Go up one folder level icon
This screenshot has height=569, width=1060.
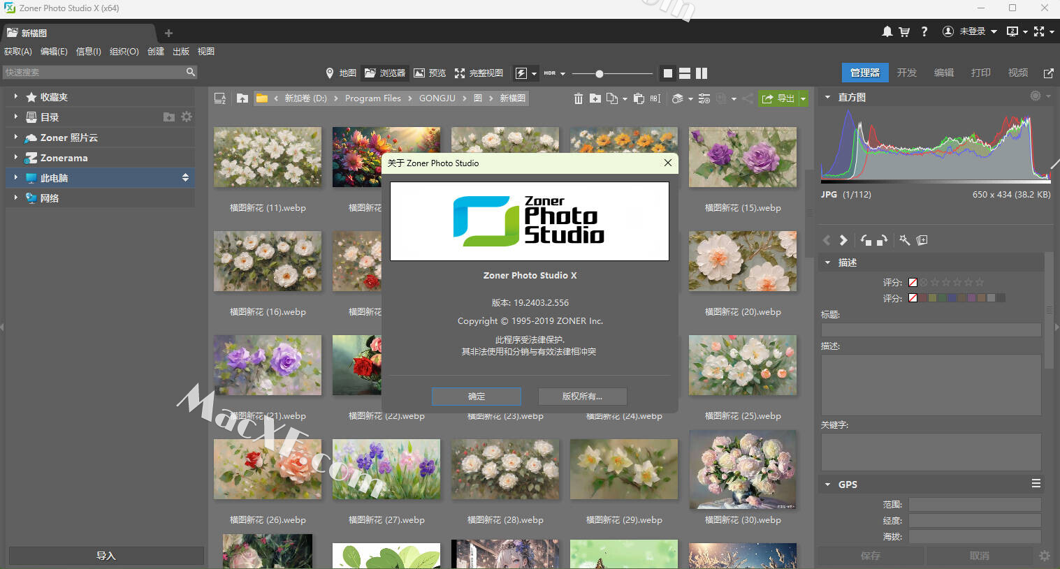pyautogui.click(x=242, y=98)
